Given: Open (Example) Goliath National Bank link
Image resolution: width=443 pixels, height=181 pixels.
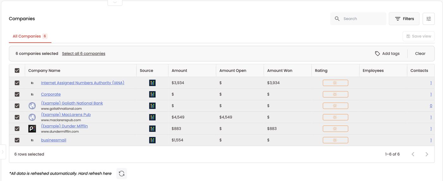Looking at the screenshot, I should pos(72,103).
